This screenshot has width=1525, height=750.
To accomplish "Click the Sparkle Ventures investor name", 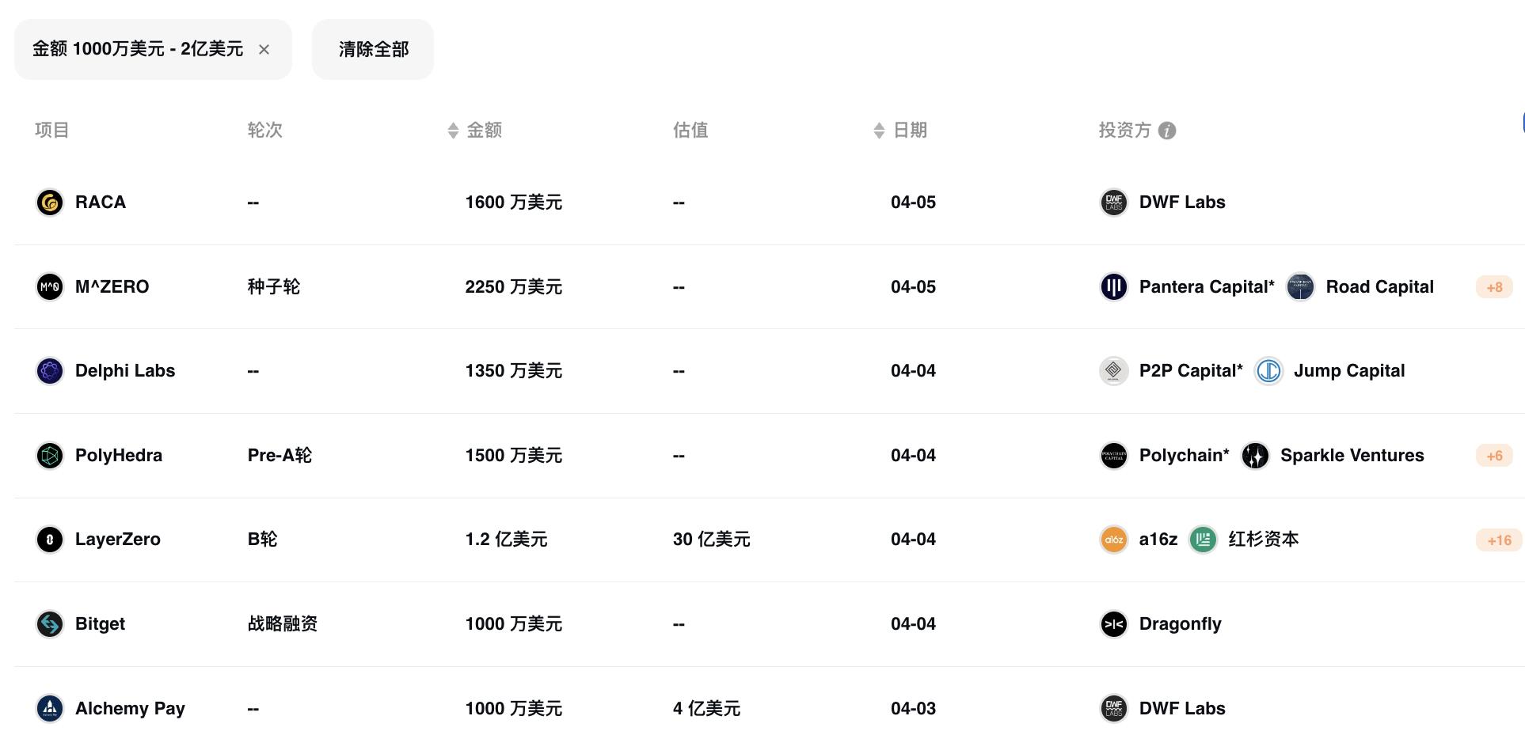I will (1352, 455).
